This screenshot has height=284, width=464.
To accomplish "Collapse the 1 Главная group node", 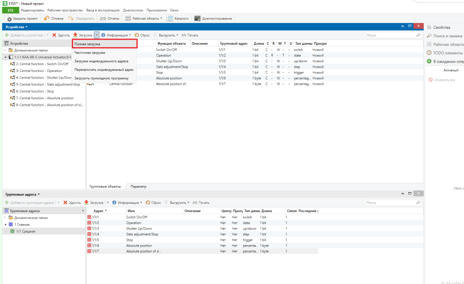I will (x=5, y=224).
